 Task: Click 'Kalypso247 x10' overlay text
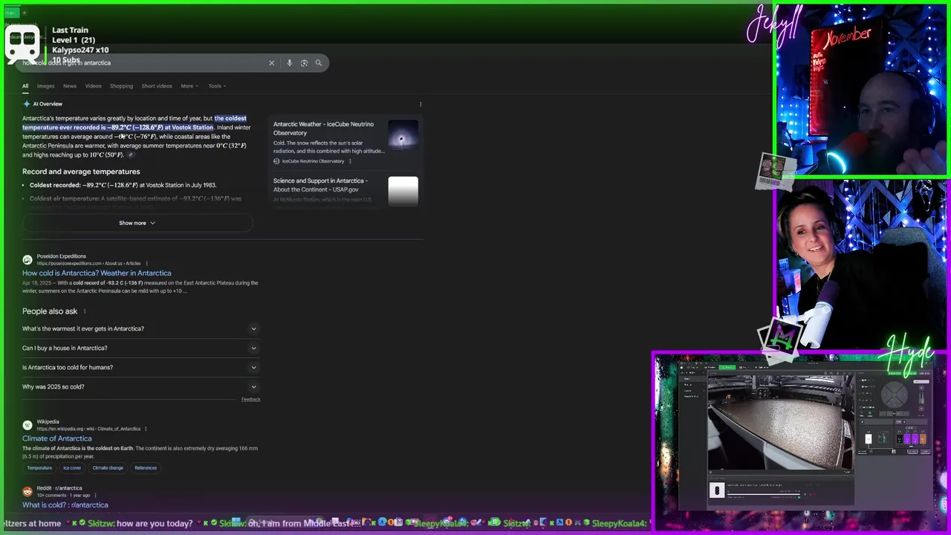point(80,50)
